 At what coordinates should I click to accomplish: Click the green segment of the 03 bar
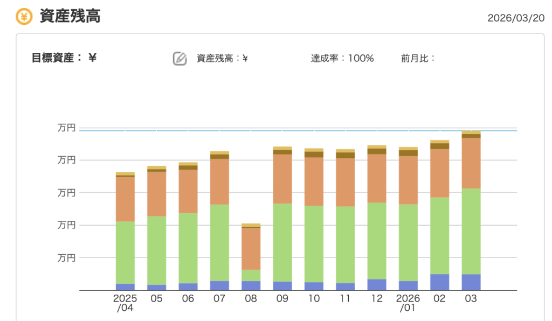tap(471, 231)
